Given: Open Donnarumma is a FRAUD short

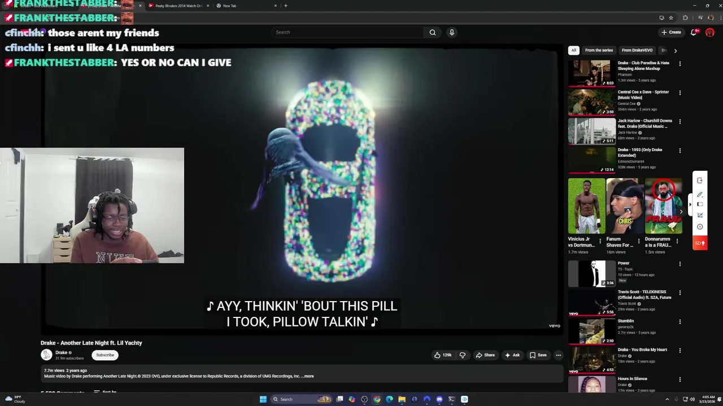Looking at the screenshot, I should click(x=664, y=206).
